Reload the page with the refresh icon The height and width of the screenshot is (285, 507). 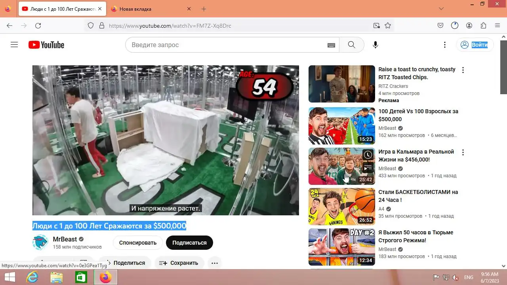[x=38, y=25]
